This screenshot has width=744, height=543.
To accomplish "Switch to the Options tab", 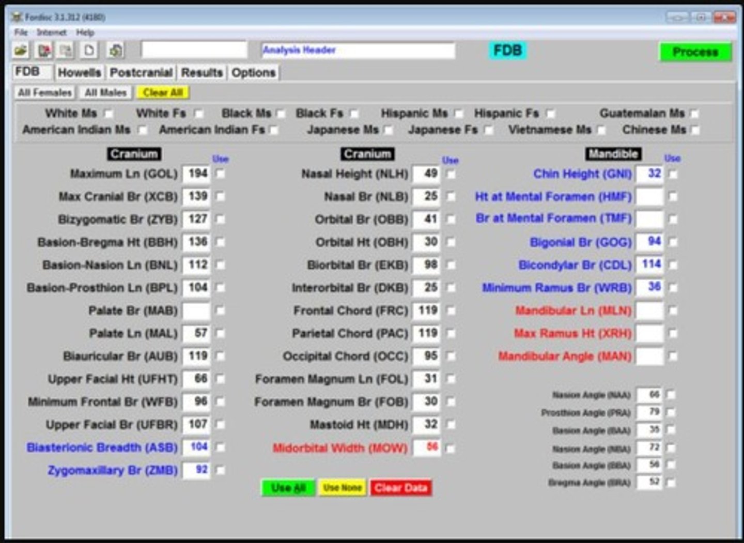I will click(x=253, y=73).
